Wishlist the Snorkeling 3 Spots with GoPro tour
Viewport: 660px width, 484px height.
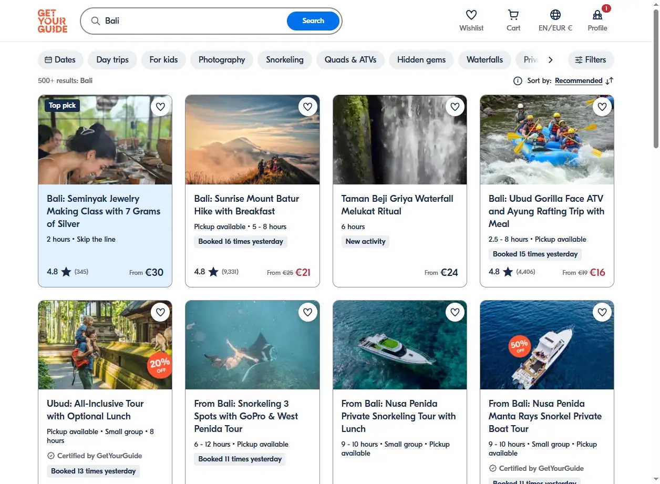[x=307, y=312]
